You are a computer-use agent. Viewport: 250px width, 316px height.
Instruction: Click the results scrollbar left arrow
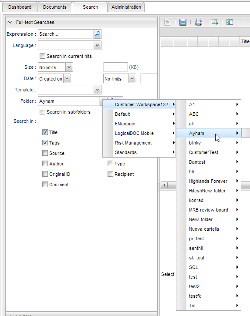tap(164, 185)
